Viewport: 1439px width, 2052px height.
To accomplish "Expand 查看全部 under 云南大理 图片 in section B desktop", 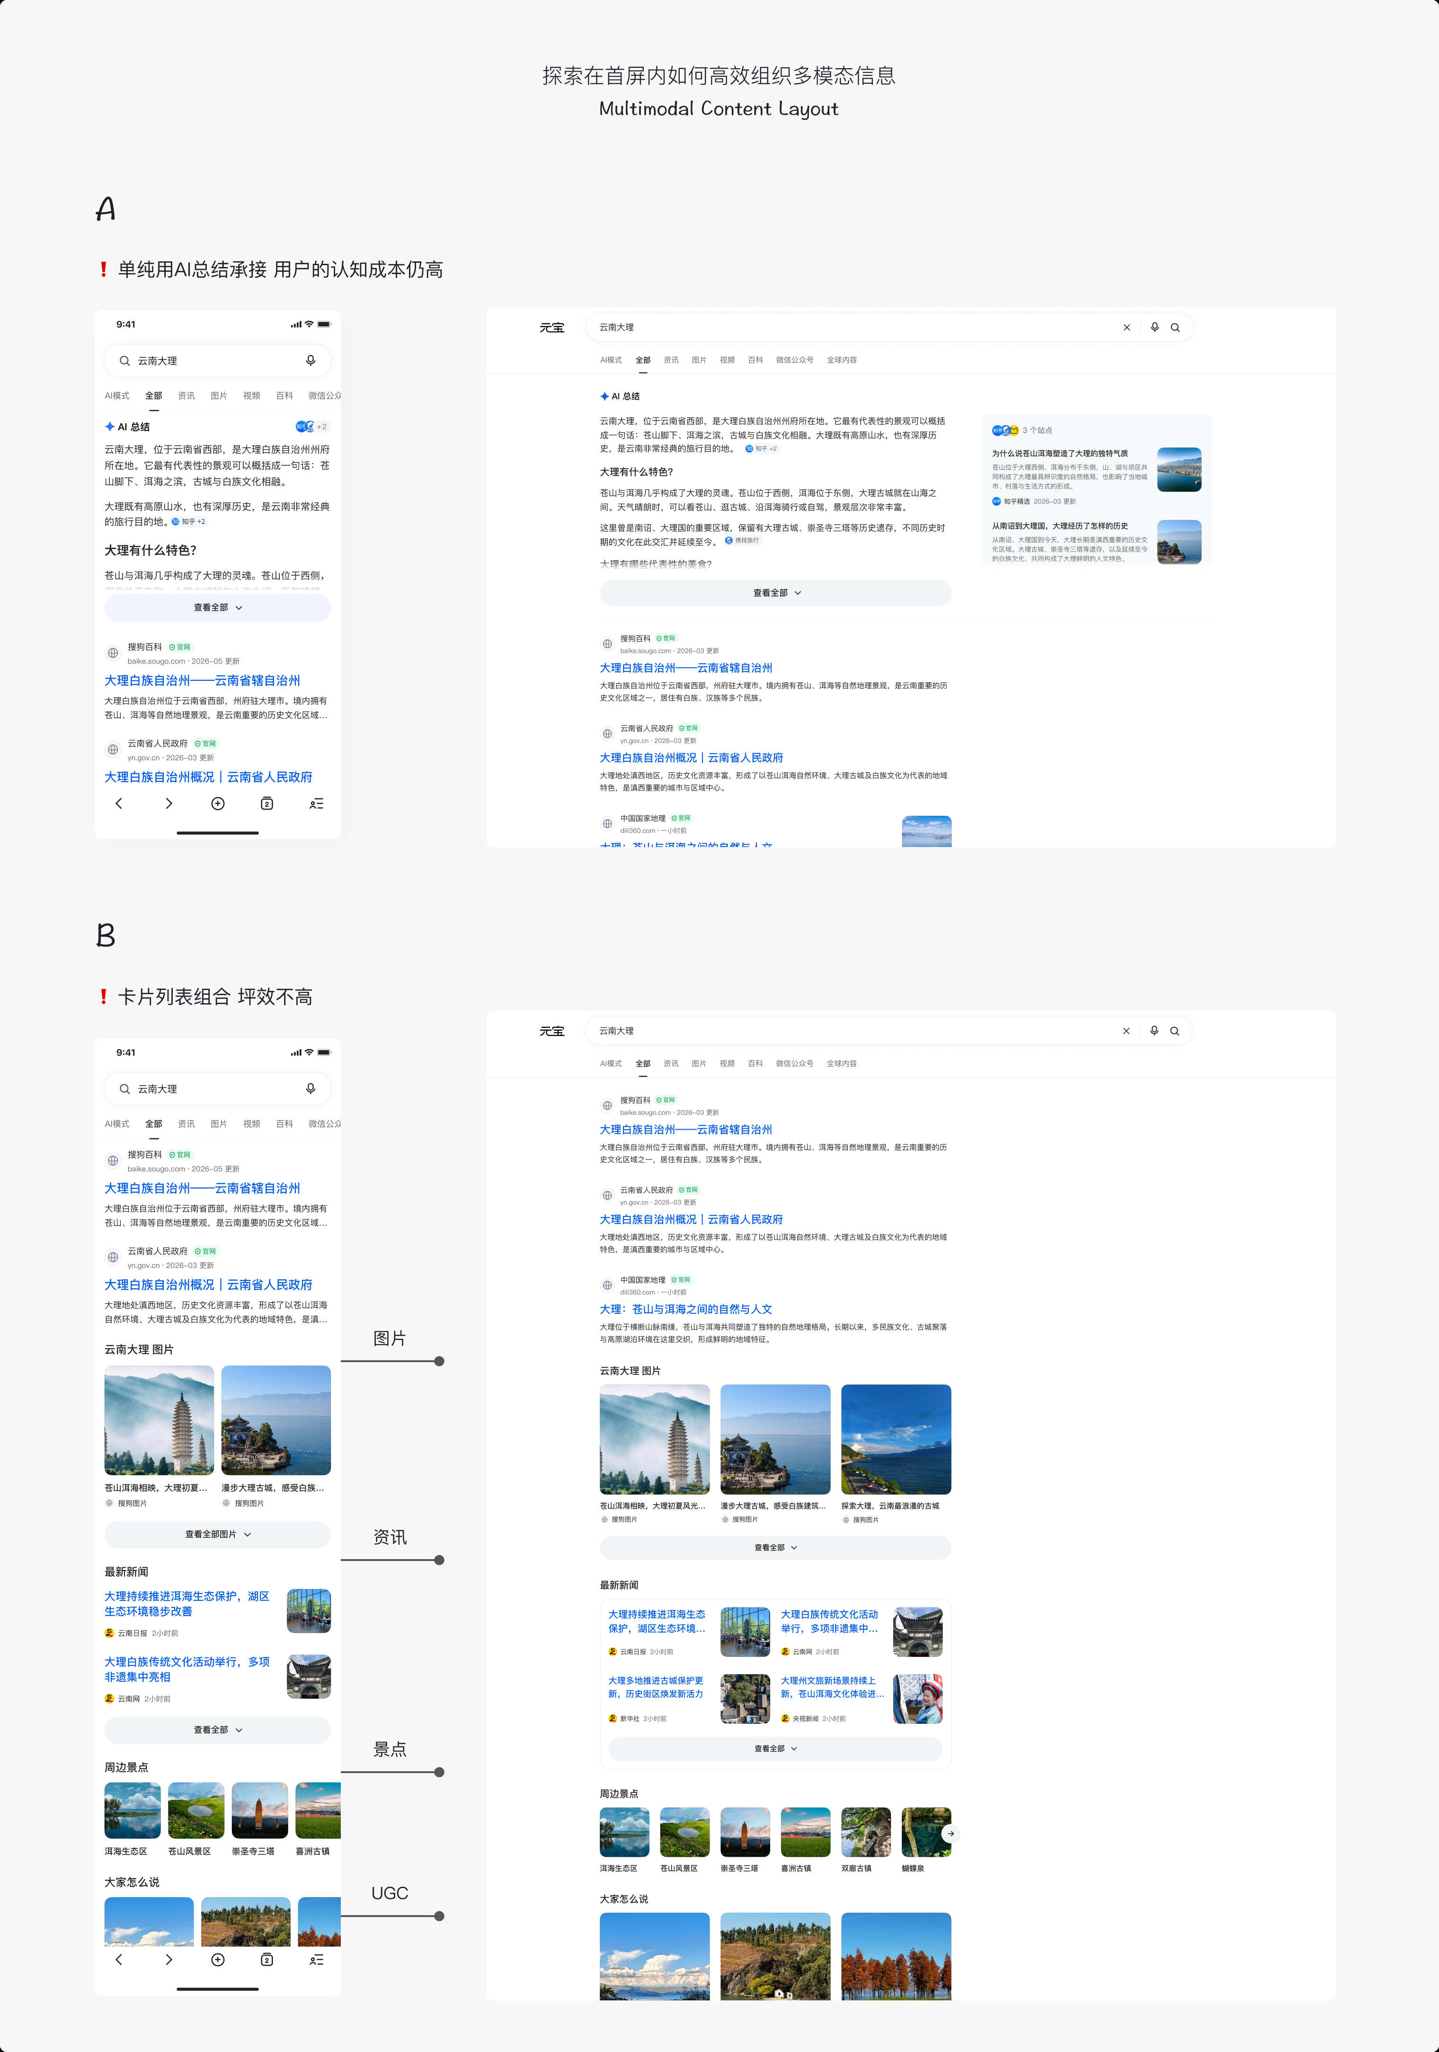I will pos(776,1547).
